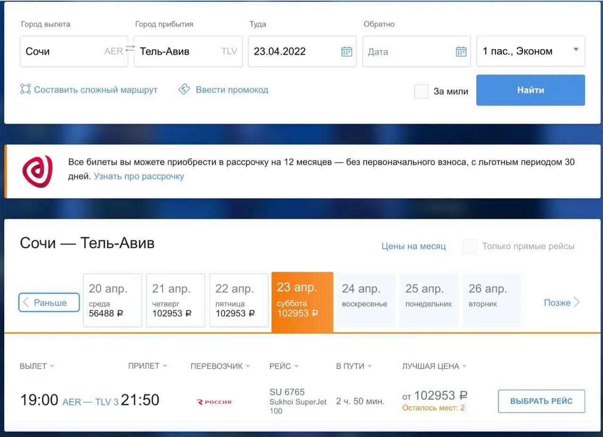Click departure time 19:00

coord(39,400)
